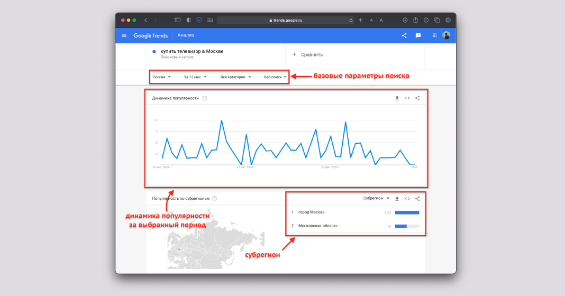Image resolution: width=565 pixels, height=296 pixels.
Task: Share the Динамика популярности chart
Action: [417, 98]
